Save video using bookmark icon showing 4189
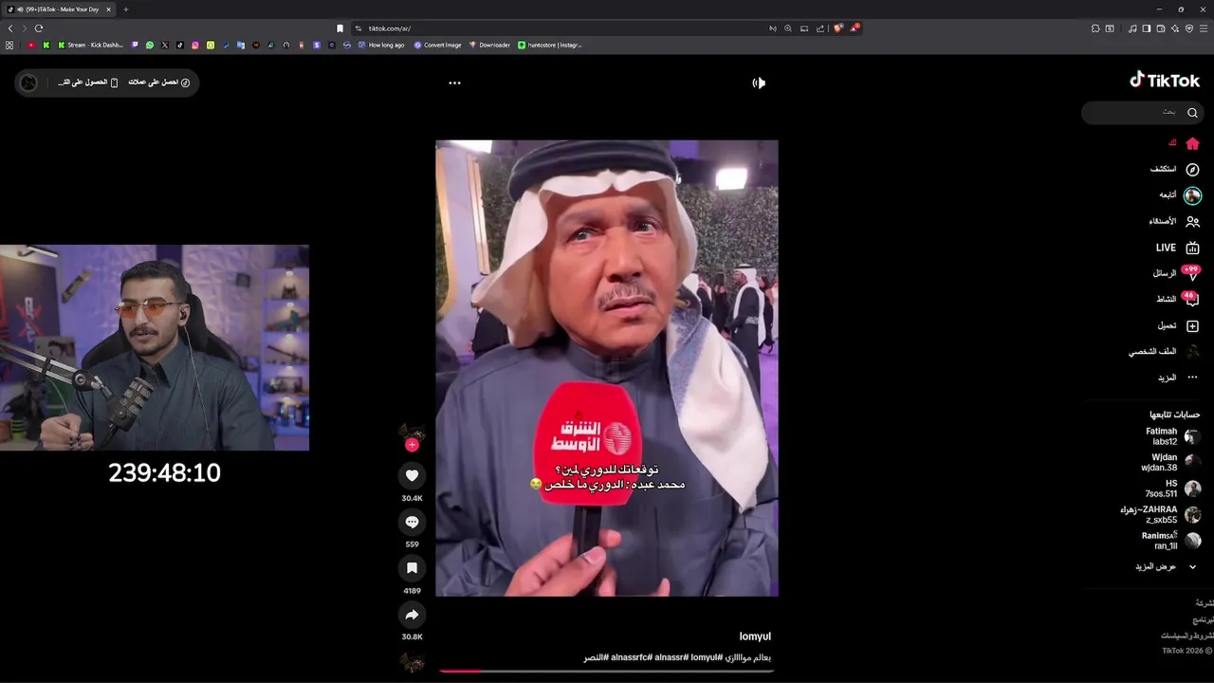Screen dimensions: 1214x683 point(412,568)
